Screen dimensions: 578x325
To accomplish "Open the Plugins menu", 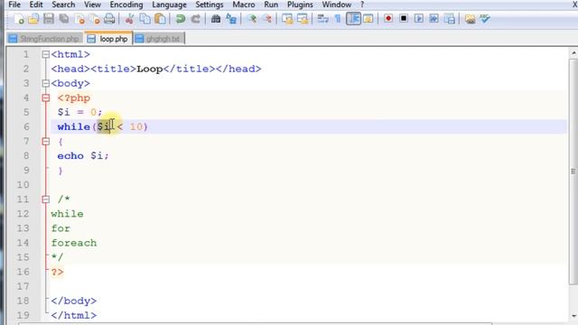I will click(x=300, y=5).
